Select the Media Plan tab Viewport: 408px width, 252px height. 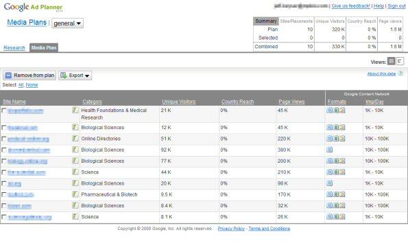(x=44, y=47)
